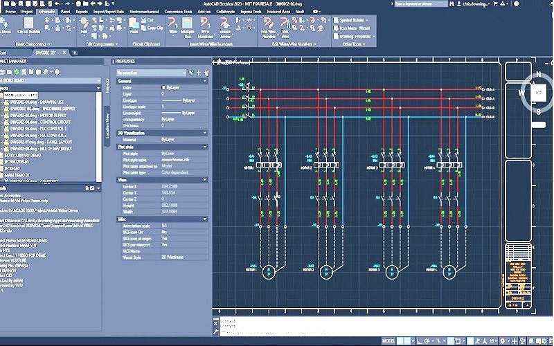
Task: Open the Home ribbon tab
Action: coord(10,12)
